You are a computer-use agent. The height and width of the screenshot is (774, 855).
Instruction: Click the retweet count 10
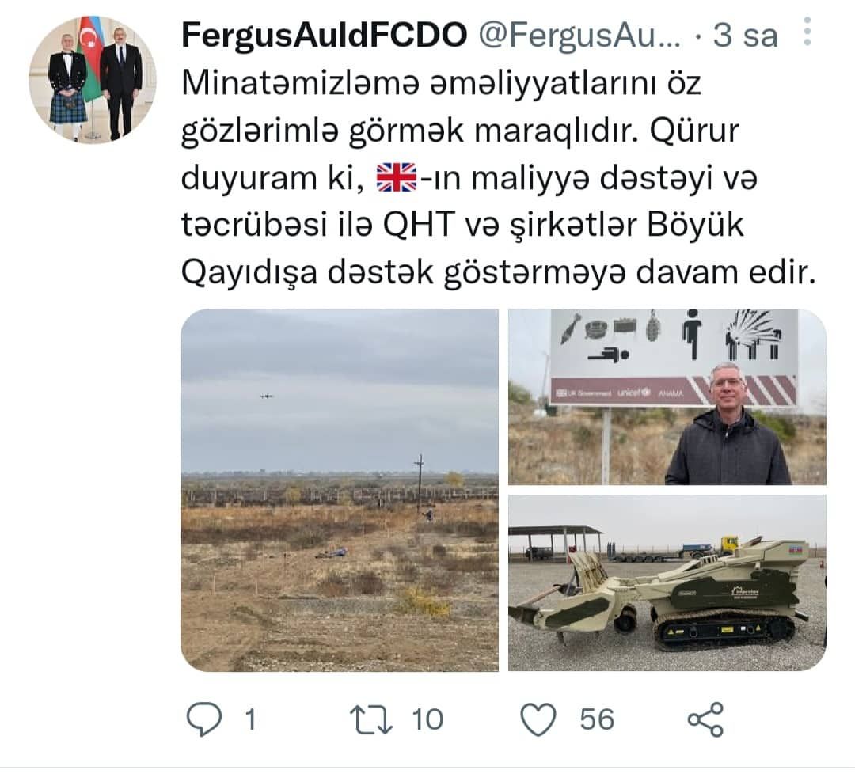427,719
